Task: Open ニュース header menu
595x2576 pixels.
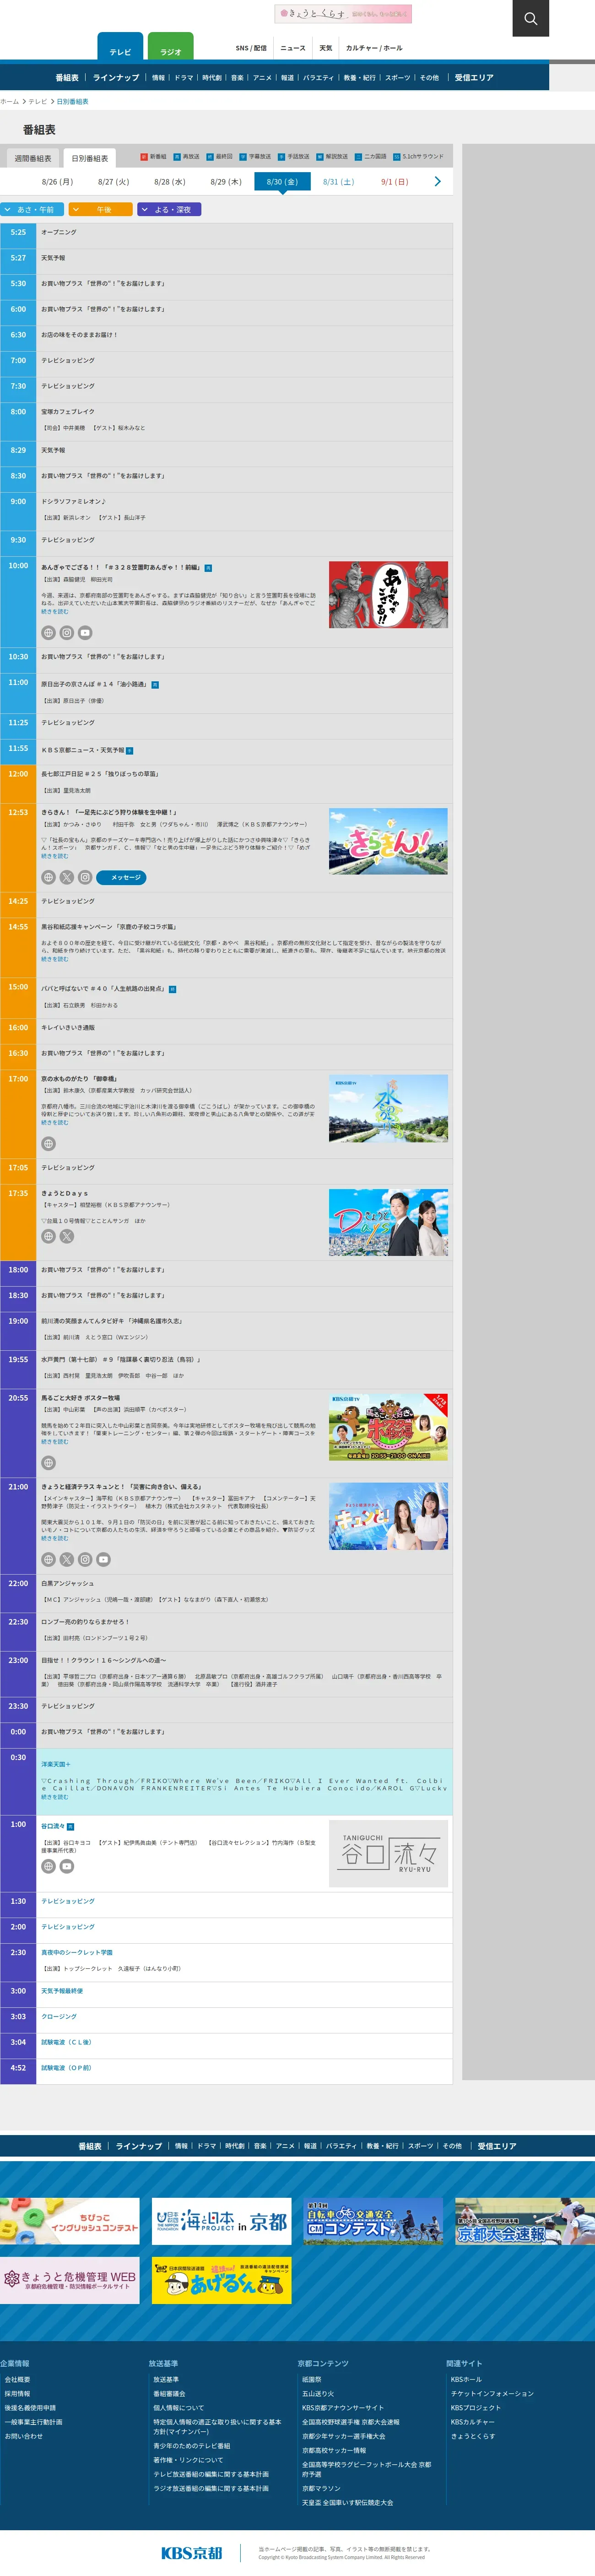Action: 293,48
